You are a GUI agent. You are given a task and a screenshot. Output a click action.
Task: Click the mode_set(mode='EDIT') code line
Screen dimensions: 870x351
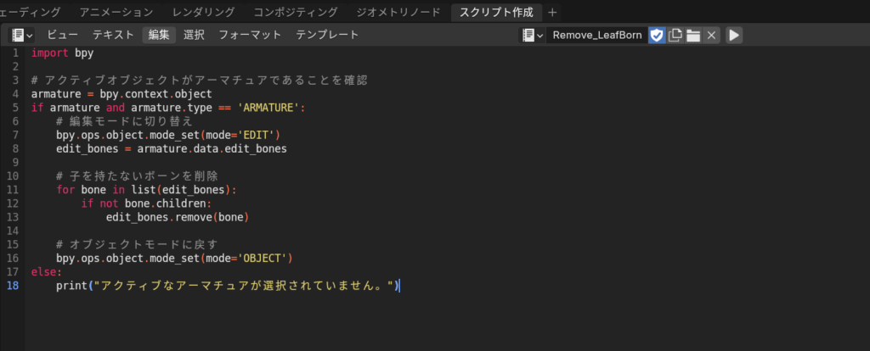[168, 135]
